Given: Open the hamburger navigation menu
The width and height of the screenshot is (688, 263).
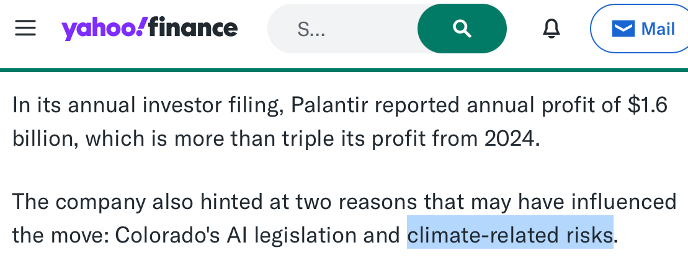Looking at the screenshot, I should (x=25, y=29).
